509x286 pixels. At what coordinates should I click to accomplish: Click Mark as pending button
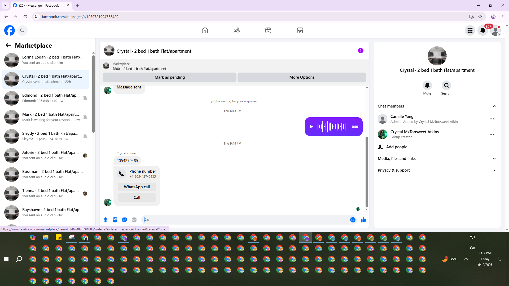(170, 77)
